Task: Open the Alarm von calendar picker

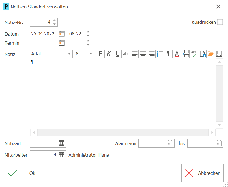Action: tap(170, 143)
